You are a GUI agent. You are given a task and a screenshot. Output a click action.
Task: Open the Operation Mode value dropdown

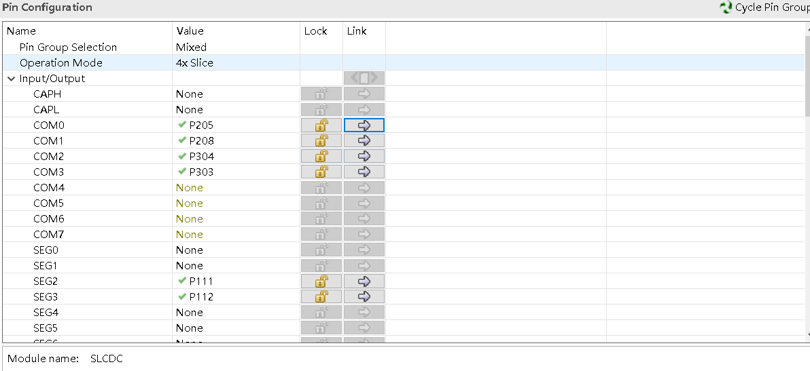236,63
